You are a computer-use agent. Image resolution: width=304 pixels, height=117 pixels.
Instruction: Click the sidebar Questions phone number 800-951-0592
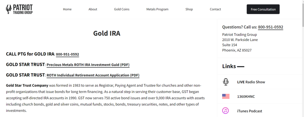point(270,27)
